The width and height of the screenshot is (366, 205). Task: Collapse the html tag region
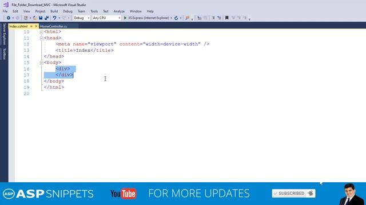coord(41,32)
